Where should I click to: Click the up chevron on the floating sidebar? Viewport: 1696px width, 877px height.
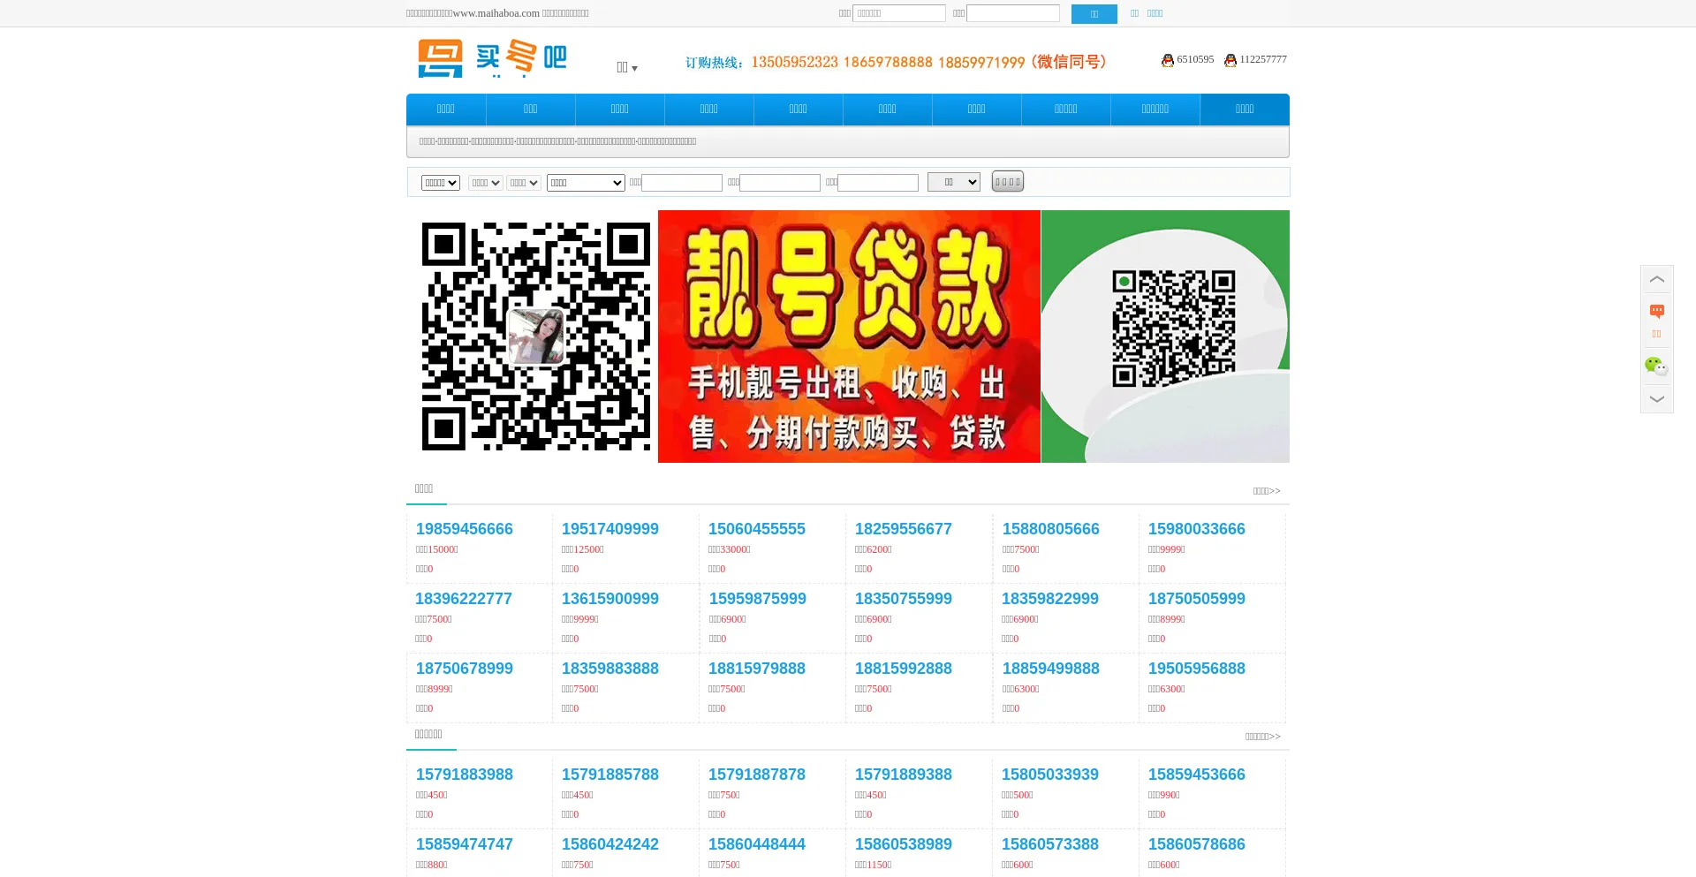(1657, 279)
